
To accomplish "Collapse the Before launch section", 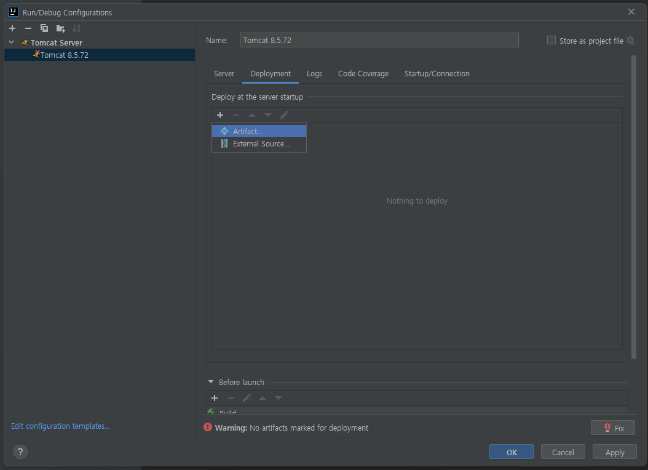I will pos(211,382).
